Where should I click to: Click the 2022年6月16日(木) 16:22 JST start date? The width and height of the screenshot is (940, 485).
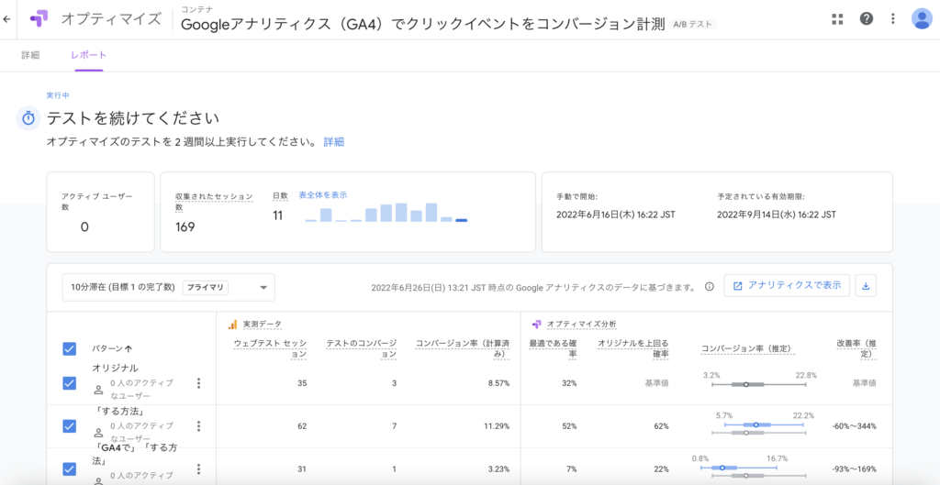point(616,214)
